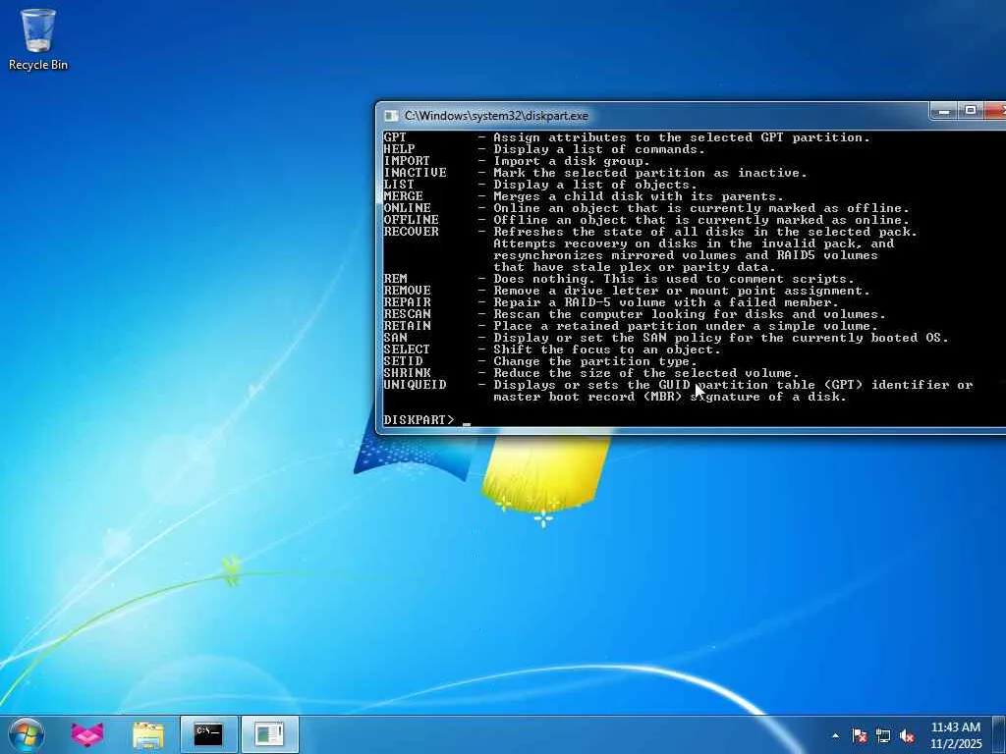This screenshot has width=1006, height=754.
Task: Click the RECOVER command entry
Action: coord(650,232)
